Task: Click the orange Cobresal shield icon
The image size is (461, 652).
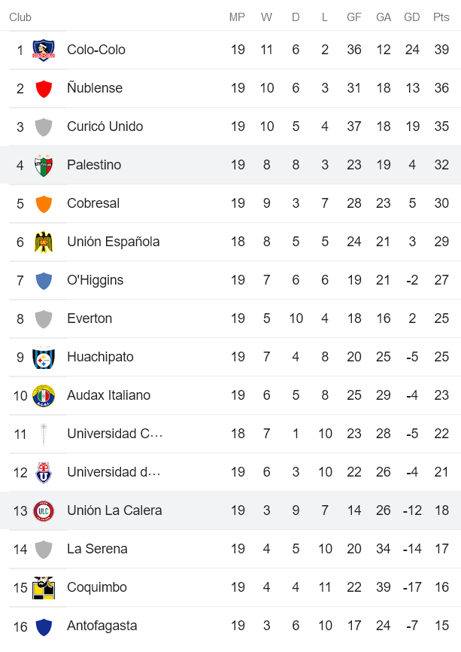Action: pos(44,204)
